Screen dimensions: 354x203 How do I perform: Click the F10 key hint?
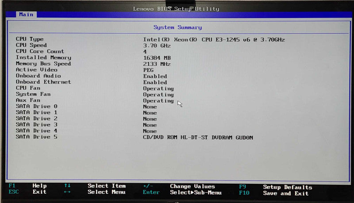(244, 193)
